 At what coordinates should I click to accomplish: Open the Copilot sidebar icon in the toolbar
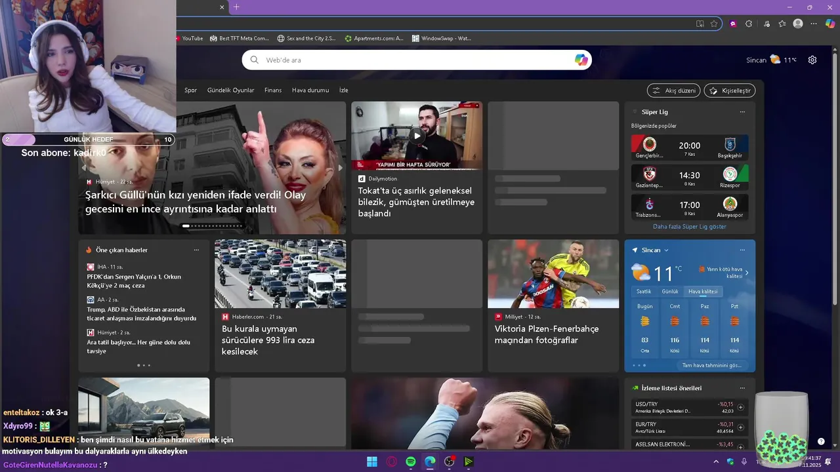(829, 24)
